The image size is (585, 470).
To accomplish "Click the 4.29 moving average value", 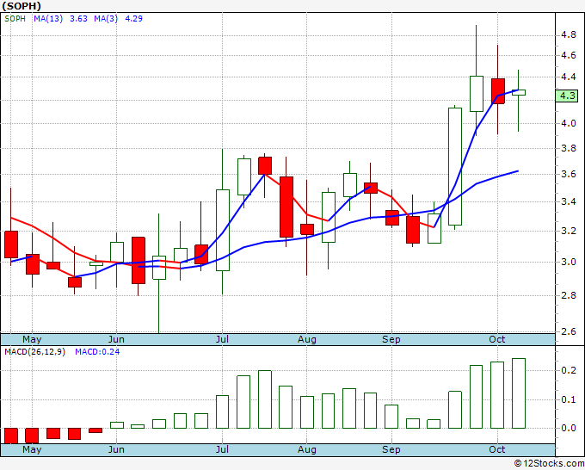I will (133, 19).
